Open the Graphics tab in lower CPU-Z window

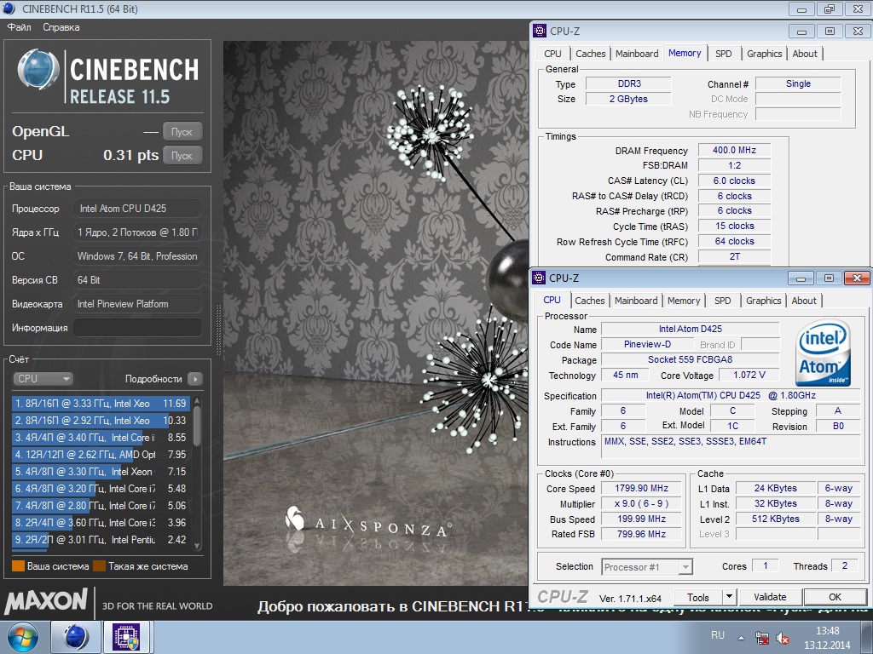click(x=763, y=301)
